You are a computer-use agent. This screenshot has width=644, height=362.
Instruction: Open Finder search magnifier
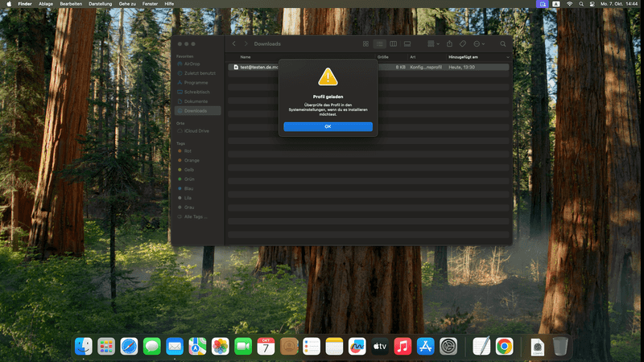tap(503, 43)
